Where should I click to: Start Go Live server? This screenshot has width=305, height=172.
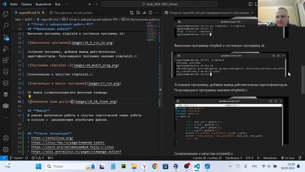(x=287, y=158)
